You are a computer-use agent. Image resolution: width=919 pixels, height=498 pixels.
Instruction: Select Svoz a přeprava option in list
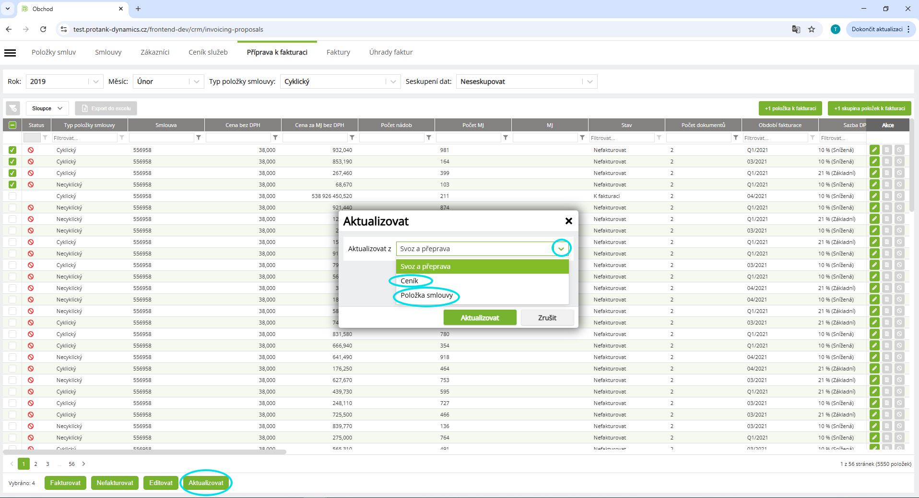483,266
